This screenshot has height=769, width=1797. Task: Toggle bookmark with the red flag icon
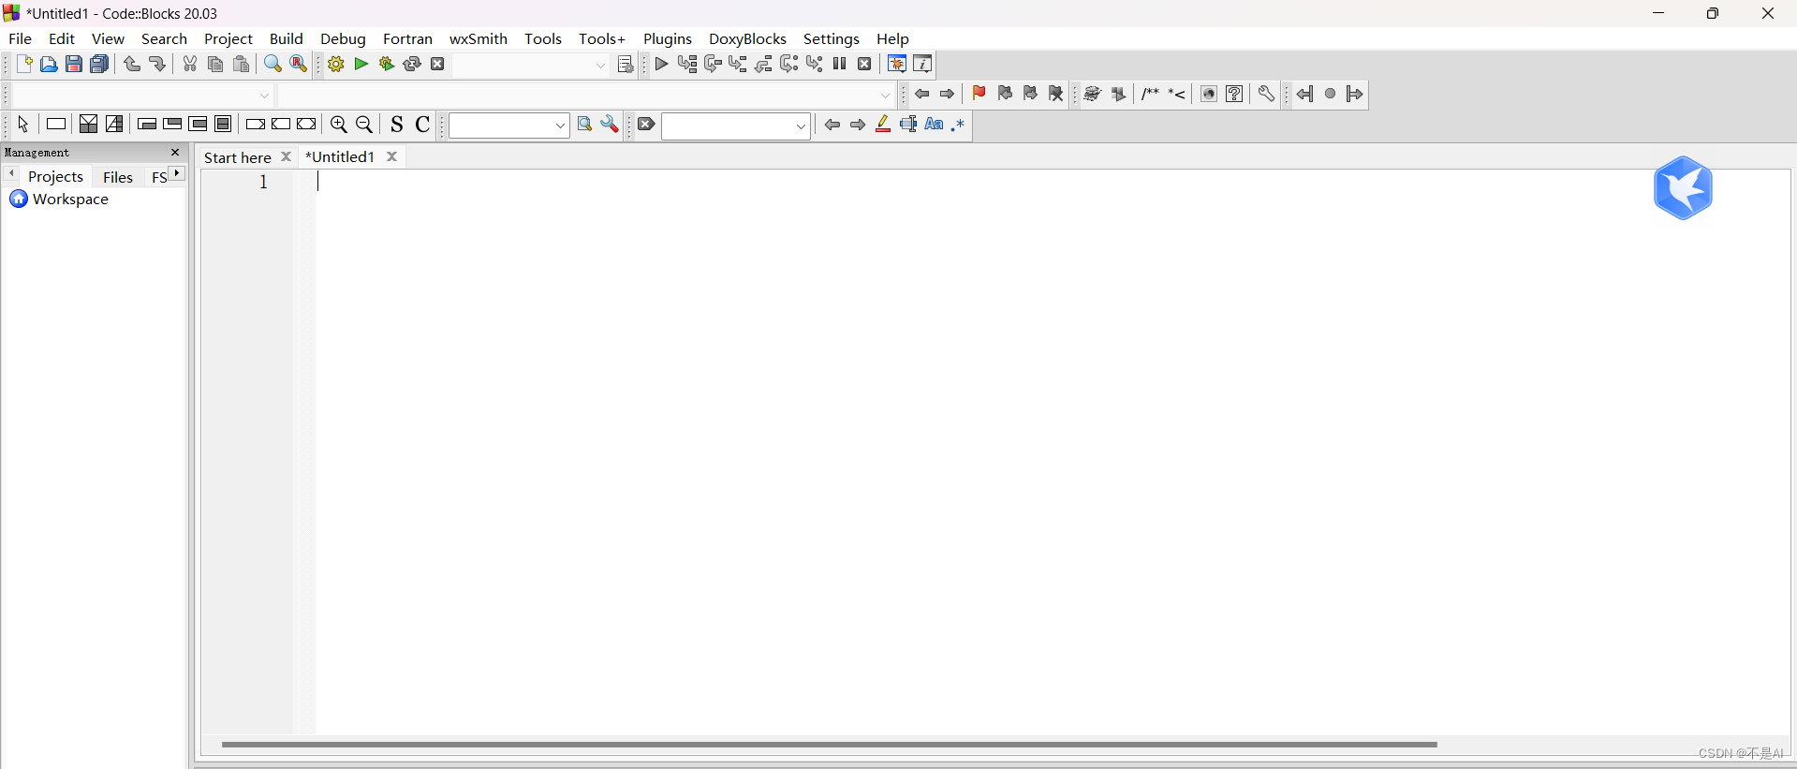click(979, 94)
